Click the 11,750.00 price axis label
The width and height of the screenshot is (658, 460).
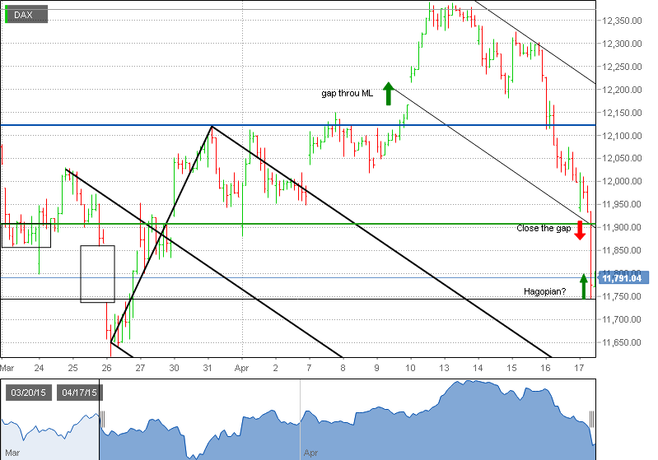(x=622, y=296)
